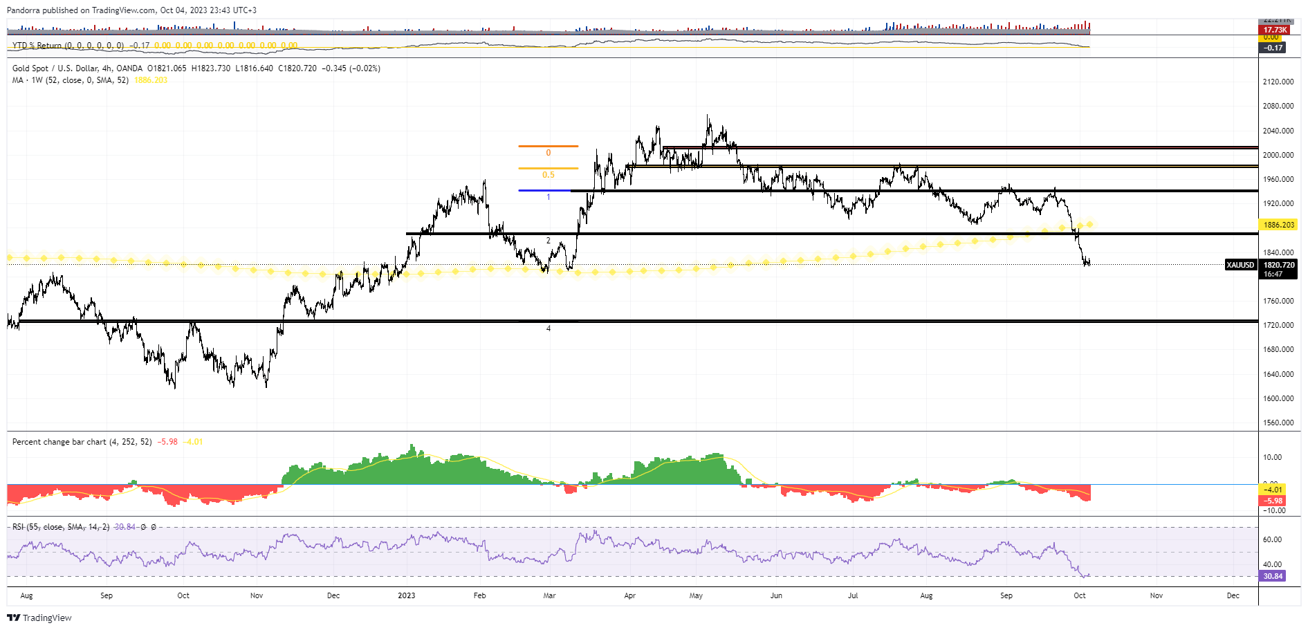
Task: Click the dark -0.17 YTD return label
Action: (1273, 48)
